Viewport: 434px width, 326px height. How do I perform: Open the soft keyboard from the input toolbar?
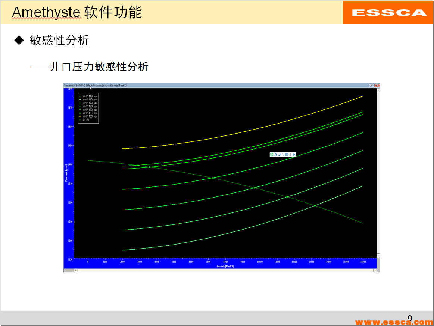[287, 154]
